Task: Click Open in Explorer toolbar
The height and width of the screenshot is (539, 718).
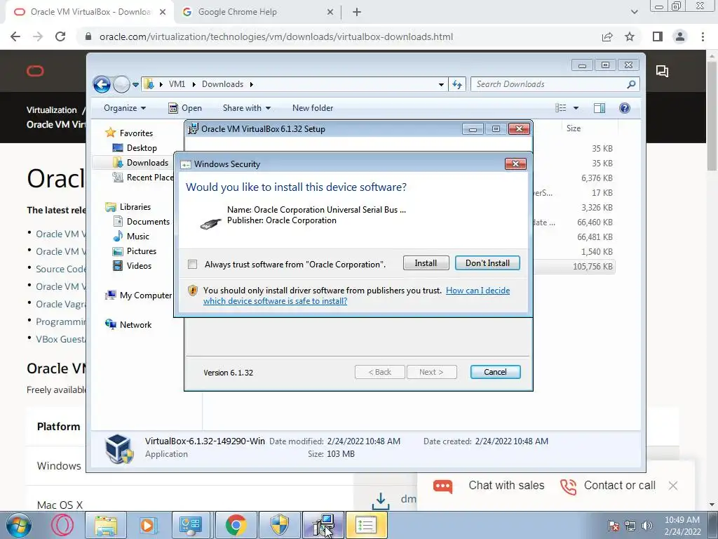Action: (185, 108)
